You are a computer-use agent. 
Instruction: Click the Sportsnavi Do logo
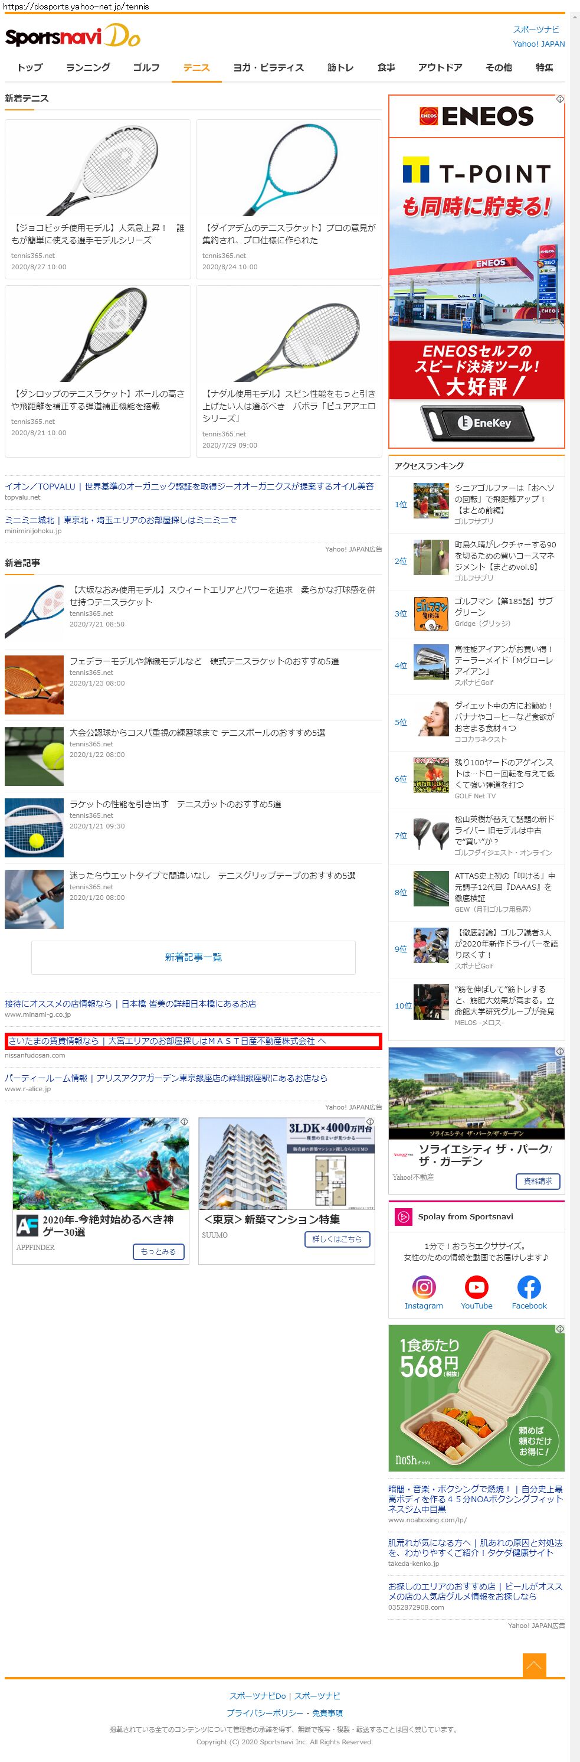pos(73,36)
